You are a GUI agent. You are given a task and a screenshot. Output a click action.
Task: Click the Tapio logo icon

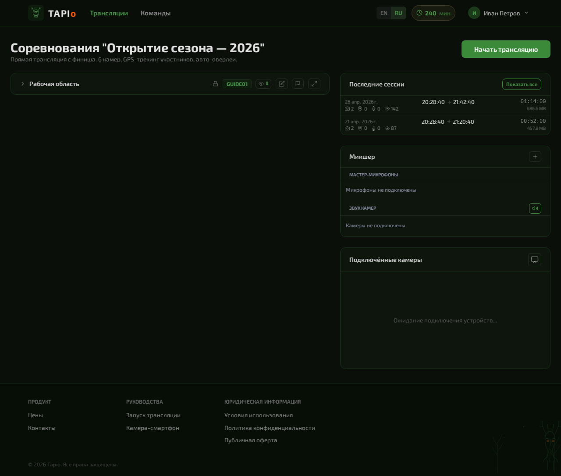point(36,13)
